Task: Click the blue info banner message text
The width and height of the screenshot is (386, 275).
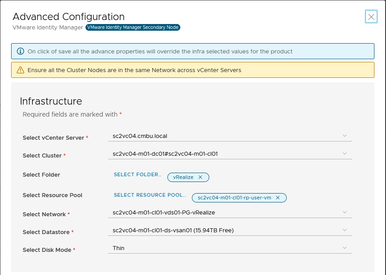Action: [x=160, y=51]
